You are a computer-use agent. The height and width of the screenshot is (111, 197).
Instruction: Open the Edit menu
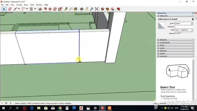click(x=7, y=5)
